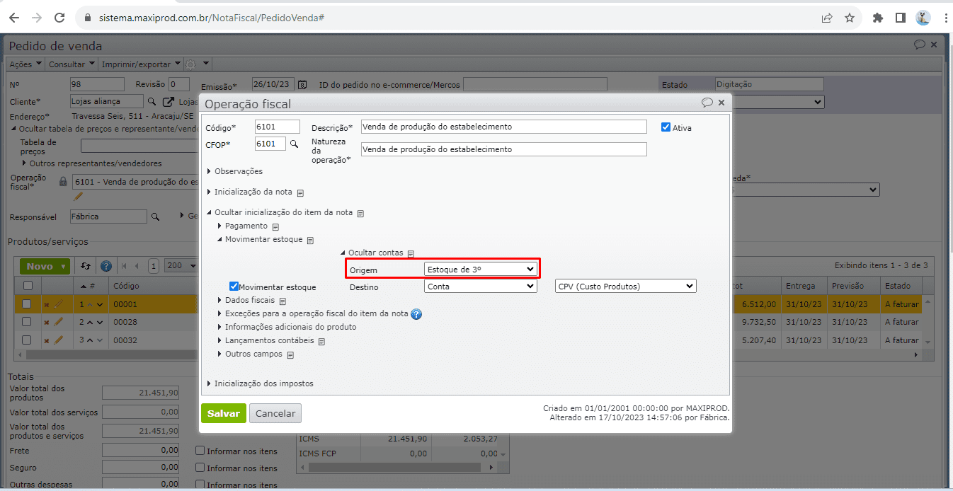953x491 pixels.
Task: Check Informar nos itens for Seguro
Action: [x=200, y=468]
